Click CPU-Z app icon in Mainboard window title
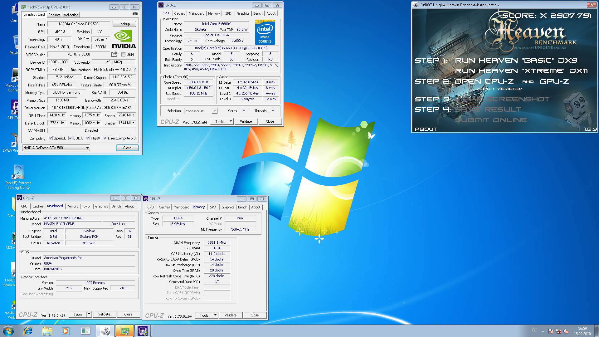Image resolution: width=599 pixels, height=337 pixels. click(20, 198)
